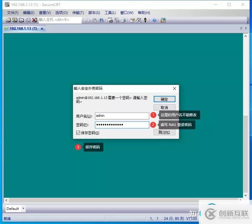Screen dimensions: 252x224
Task: Minimize the SecureCRT window
Action: click(x=216, y=5)
